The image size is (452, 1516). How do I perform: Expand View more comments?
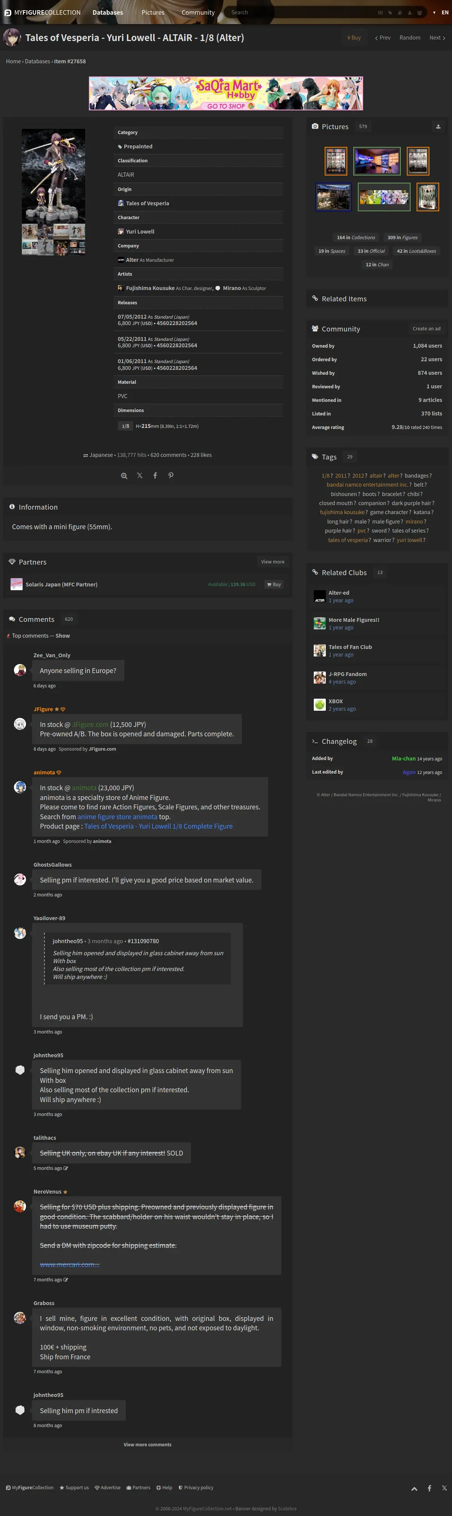point(147,1444)
